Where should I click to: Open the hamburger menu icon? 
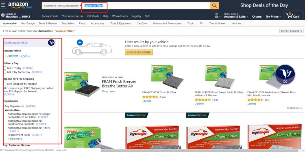[3, 5]
